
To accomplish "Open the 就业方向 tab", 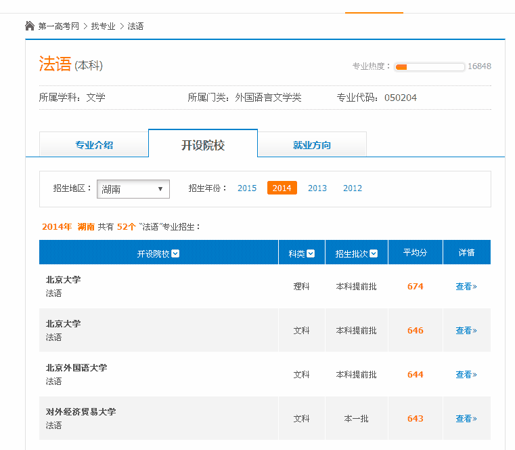I will [312, 144].
